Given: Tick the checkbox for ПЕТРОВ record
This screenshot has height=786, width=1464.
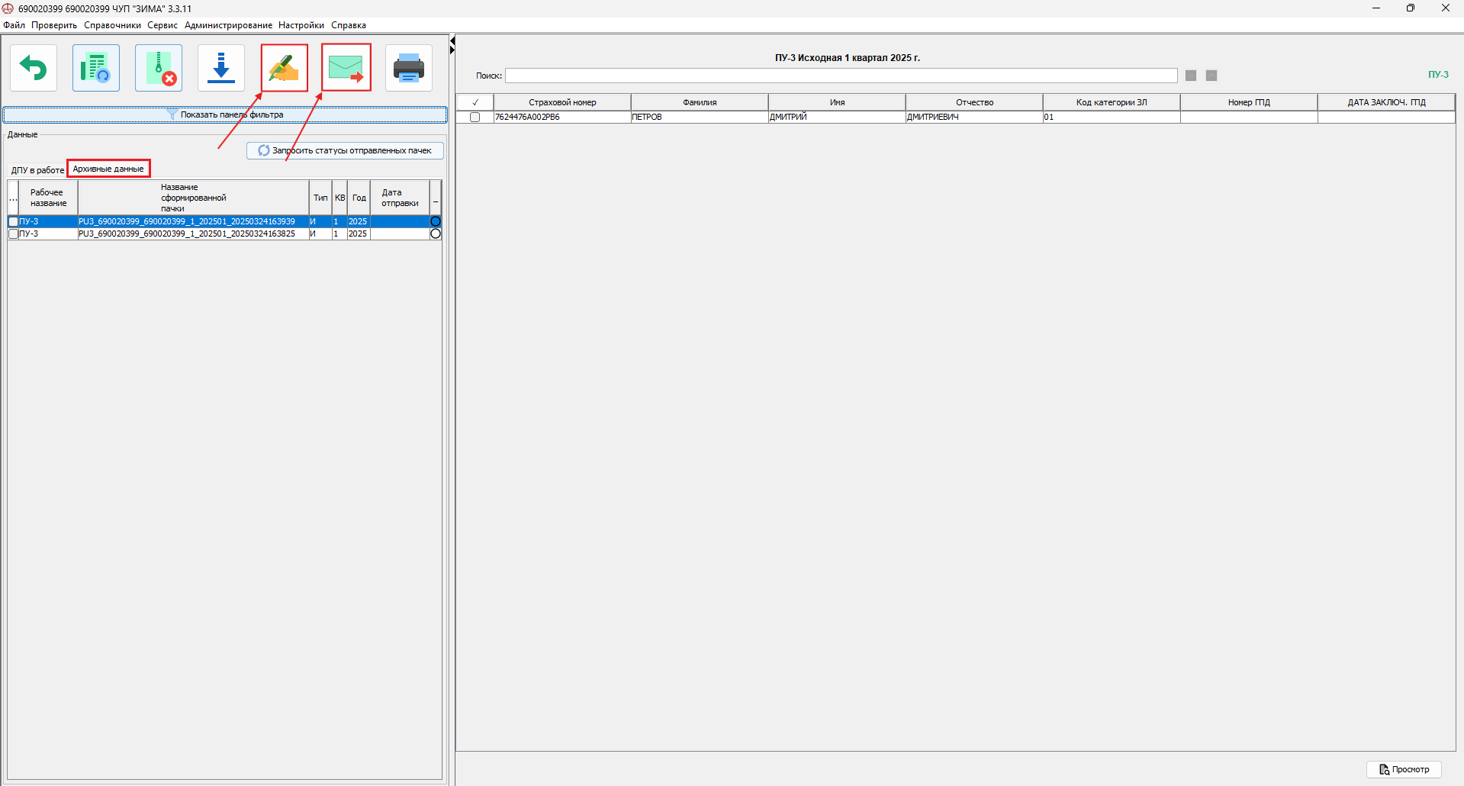Looking at the screenshot, I should (475, 118).
